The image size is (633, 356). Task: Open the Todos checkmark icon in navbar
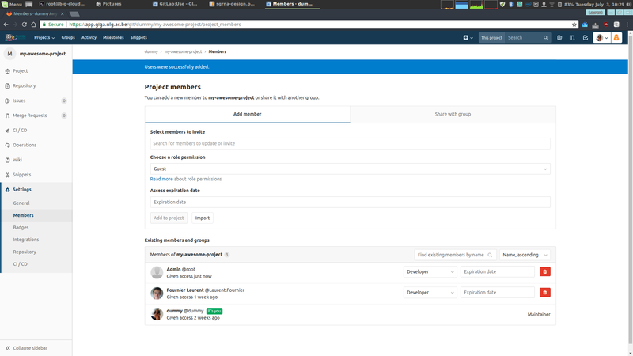pyautogui.click(x=586, y=37)
